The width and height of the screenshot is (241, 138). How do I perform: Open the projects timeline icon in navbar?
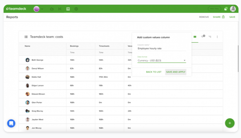tap(60, 9)
